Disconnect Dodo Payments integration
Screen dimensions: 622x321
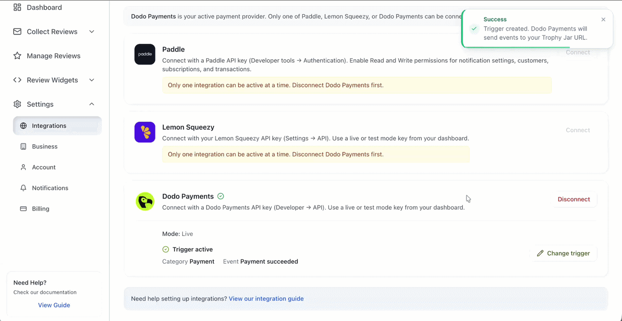pyautogui.click(x=574, y=200)
